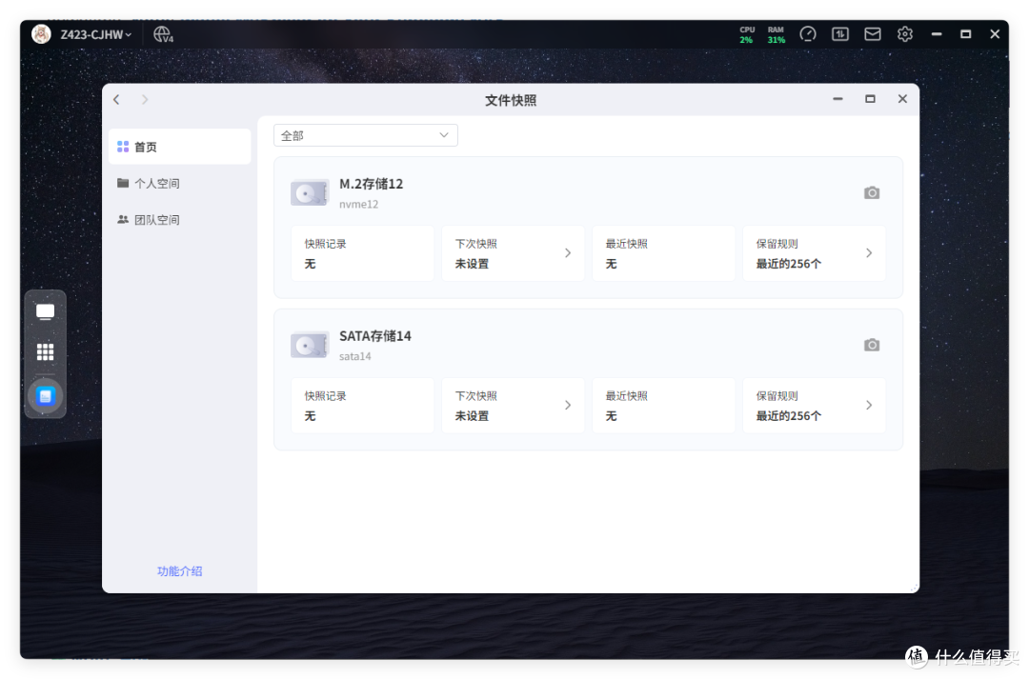
Task: Click the 快照记录 card for SATA存储14
Action: pos(362,406)
